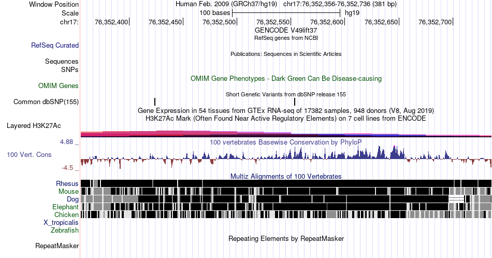The image size is (492, 258).
Task: Click the -4.5 PhyloP lower axis value
Action: 67,168
